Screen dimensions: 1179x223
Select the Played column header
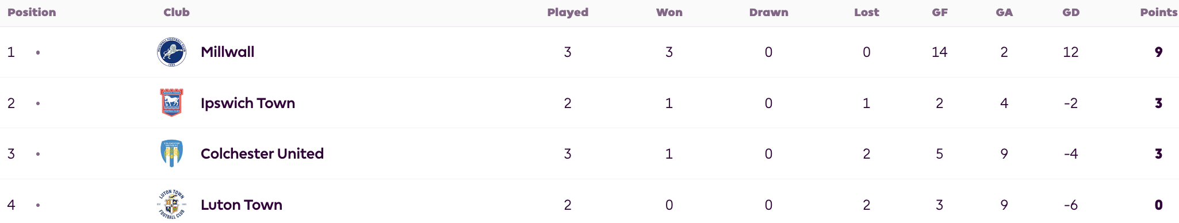click(568, 12)
